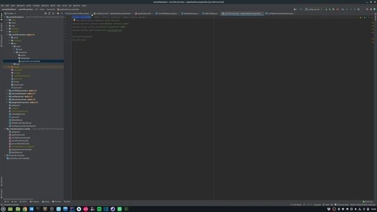Open the TODO tool window at bottom
The height and width of the screenshot is (212, 377).
tap(24, 201)
